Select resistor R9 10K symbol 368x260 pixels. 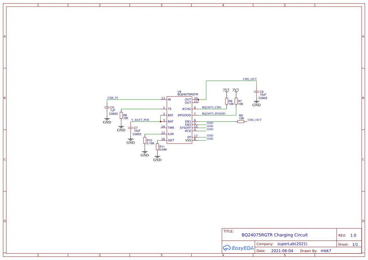click(241, 121)
